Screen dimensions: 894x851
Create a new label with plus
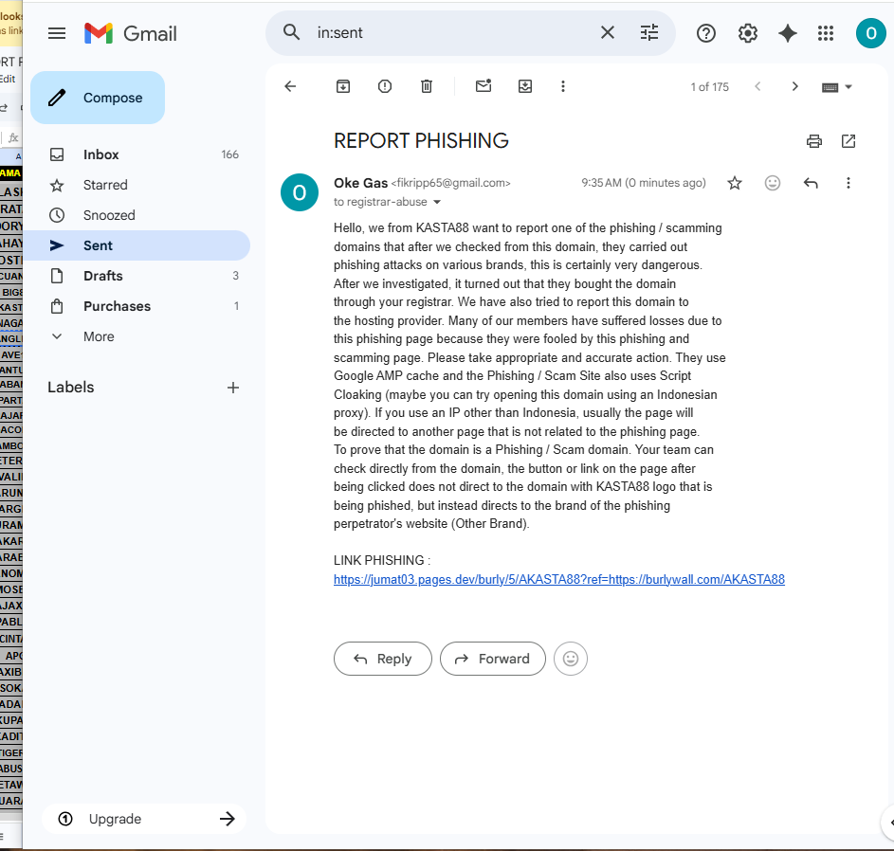[x=232, y=388]
